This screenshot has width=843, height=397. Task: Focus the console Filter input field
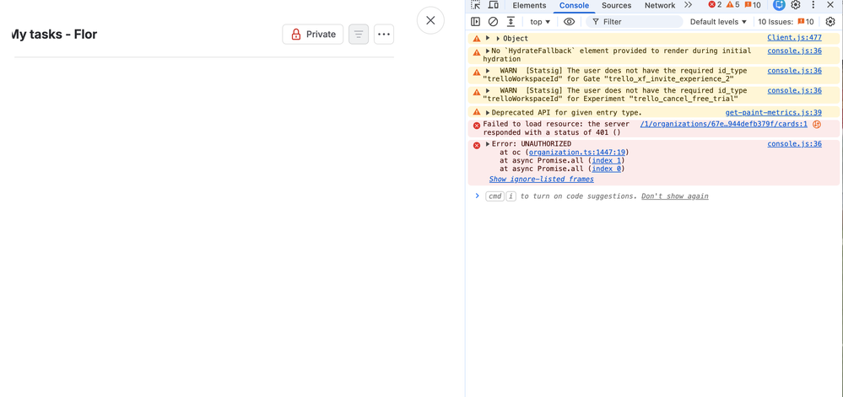point(635,21)
